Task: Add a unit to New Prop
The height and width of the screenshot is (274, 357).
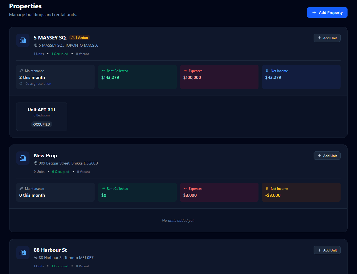Action: (327, 156)
